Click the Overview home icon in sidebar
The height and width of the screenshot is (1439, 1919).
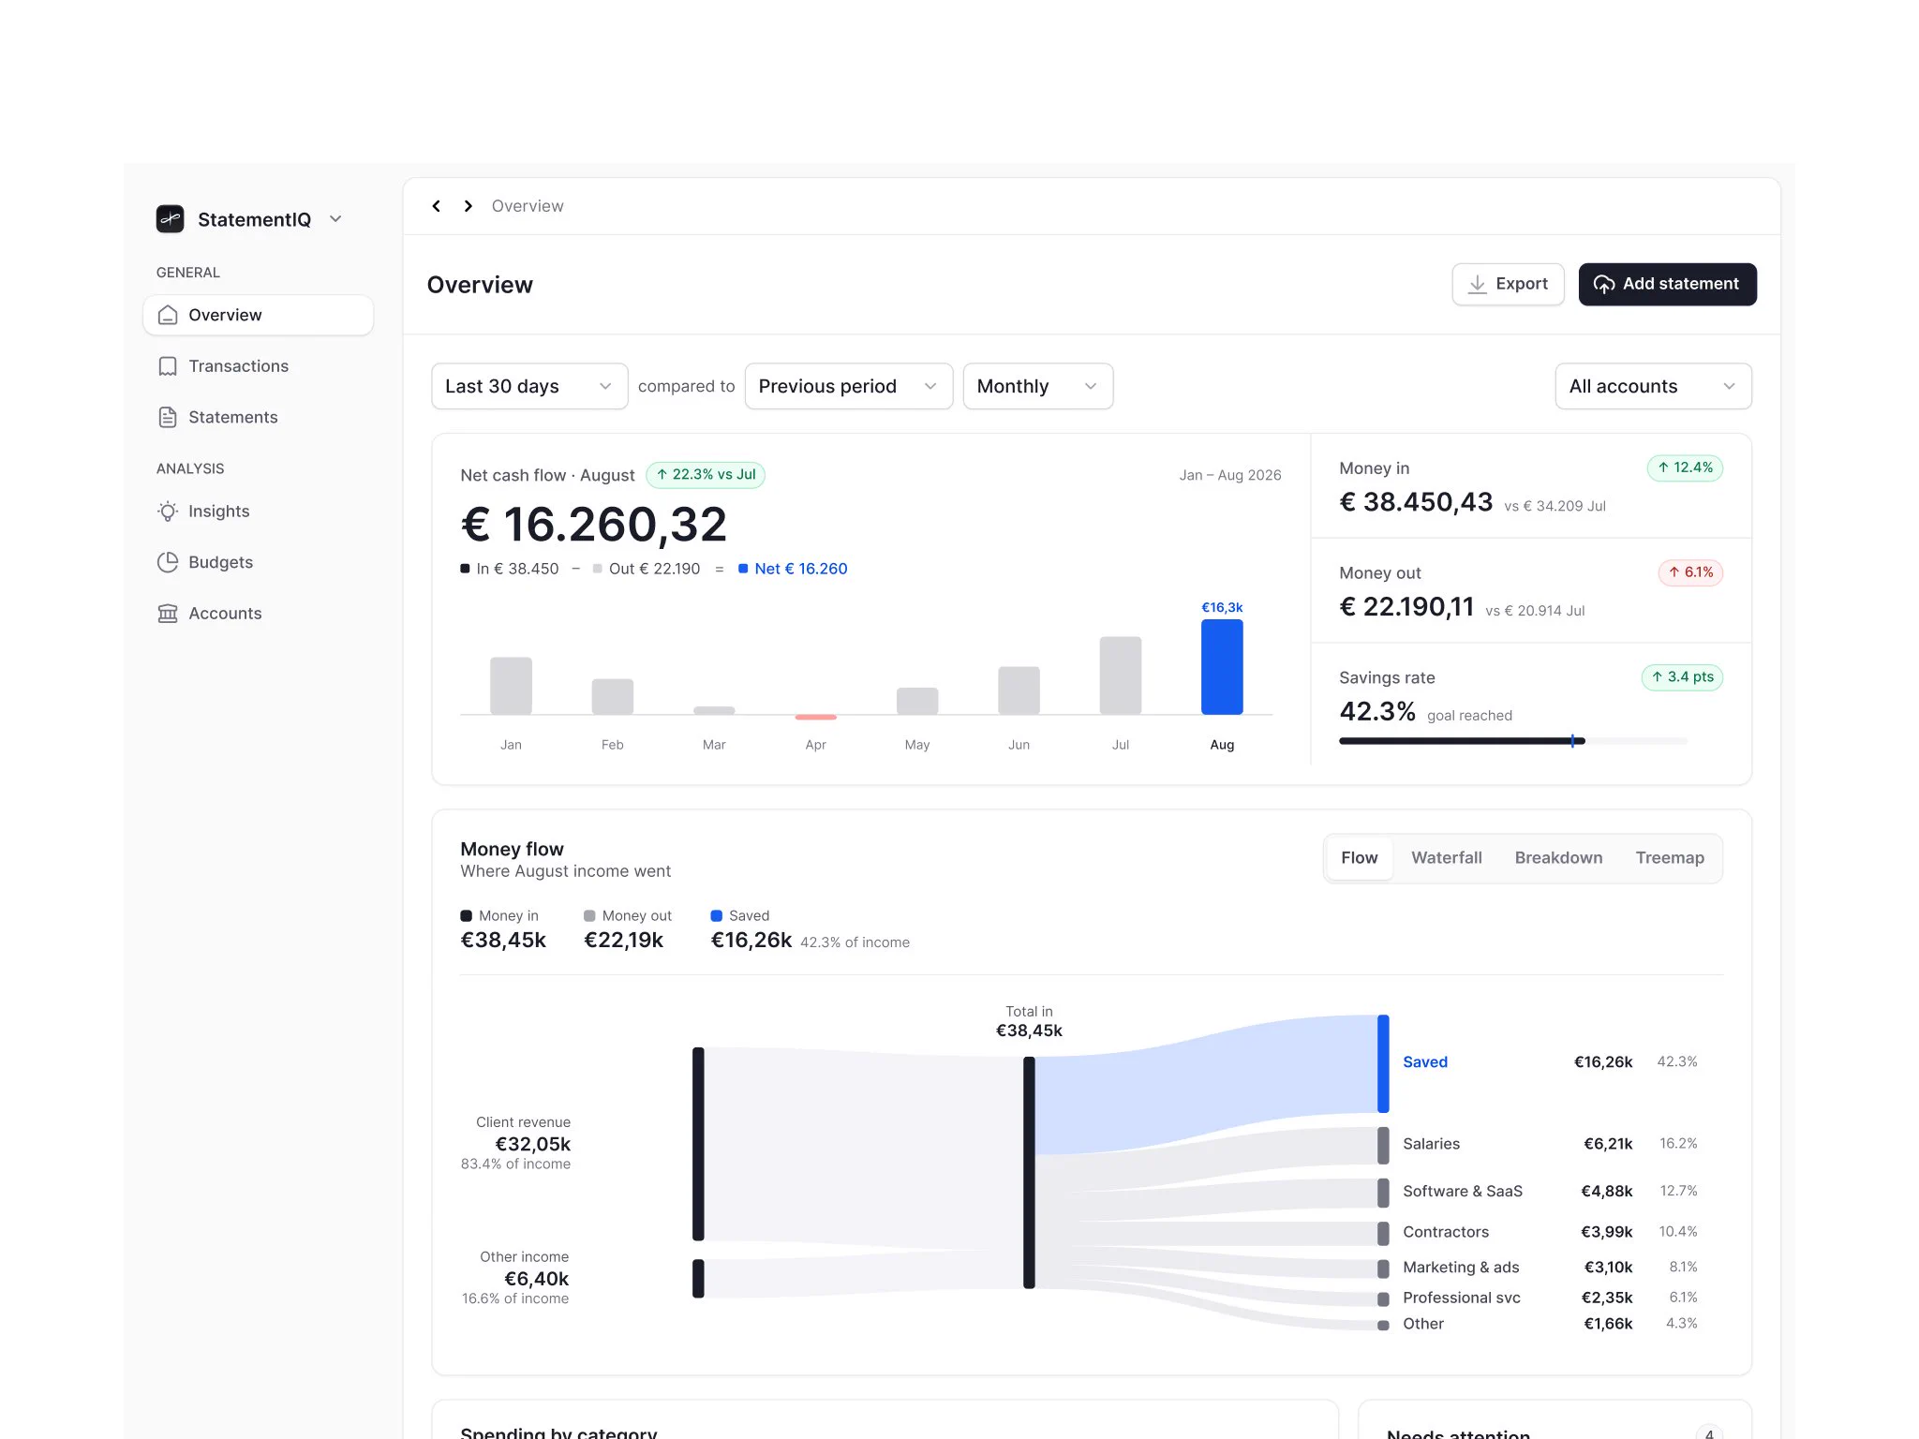point(168,315)
